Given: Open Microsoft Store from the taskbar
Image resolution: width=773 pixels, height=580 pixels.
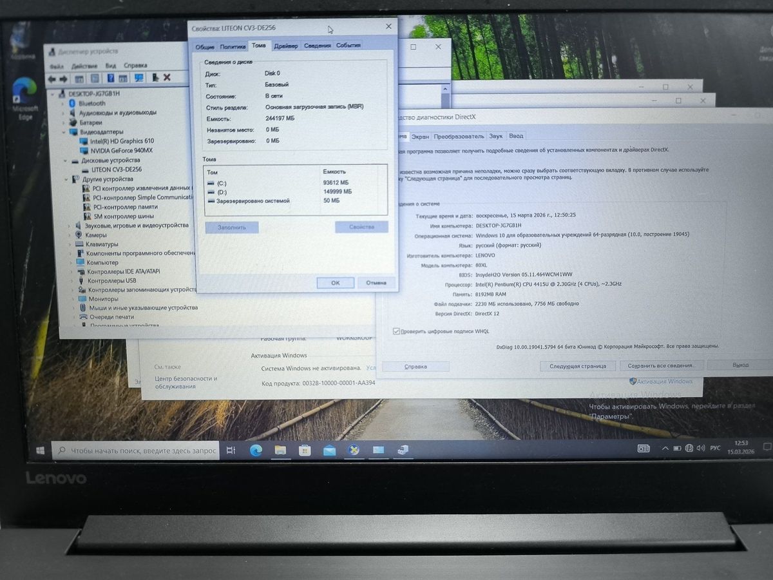Looking at the screenshot, I should [305, 450].
